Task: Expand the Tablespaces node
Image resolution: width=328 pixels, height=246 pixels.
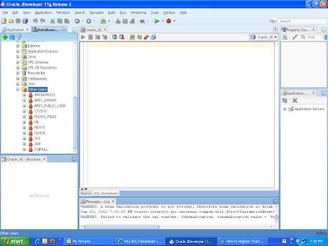Action: 18,78
